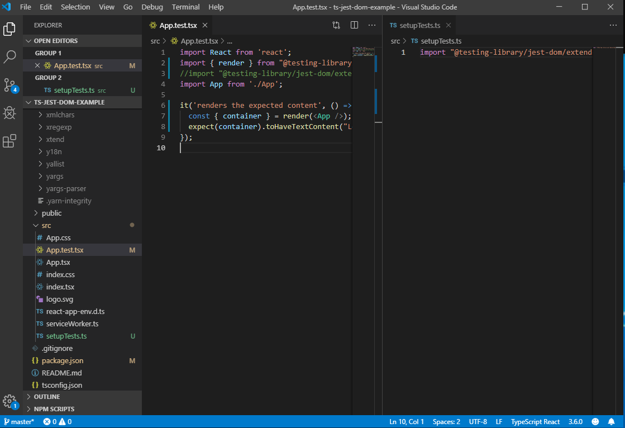Open the Help menu
Viewport: 625px width, 428px height.
point(216,7)
